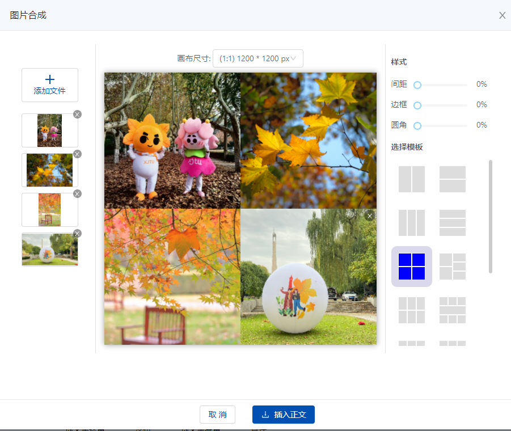Select the mascot photo thumbnail in file list

(x=49, y=130)
